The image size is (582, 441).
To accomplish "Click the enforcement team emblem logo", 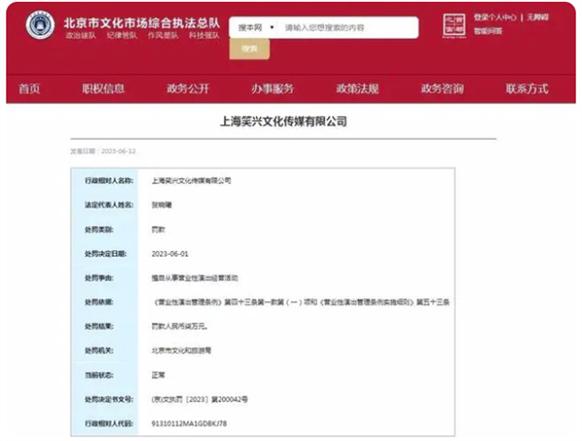I will click(x=40, y=25).
